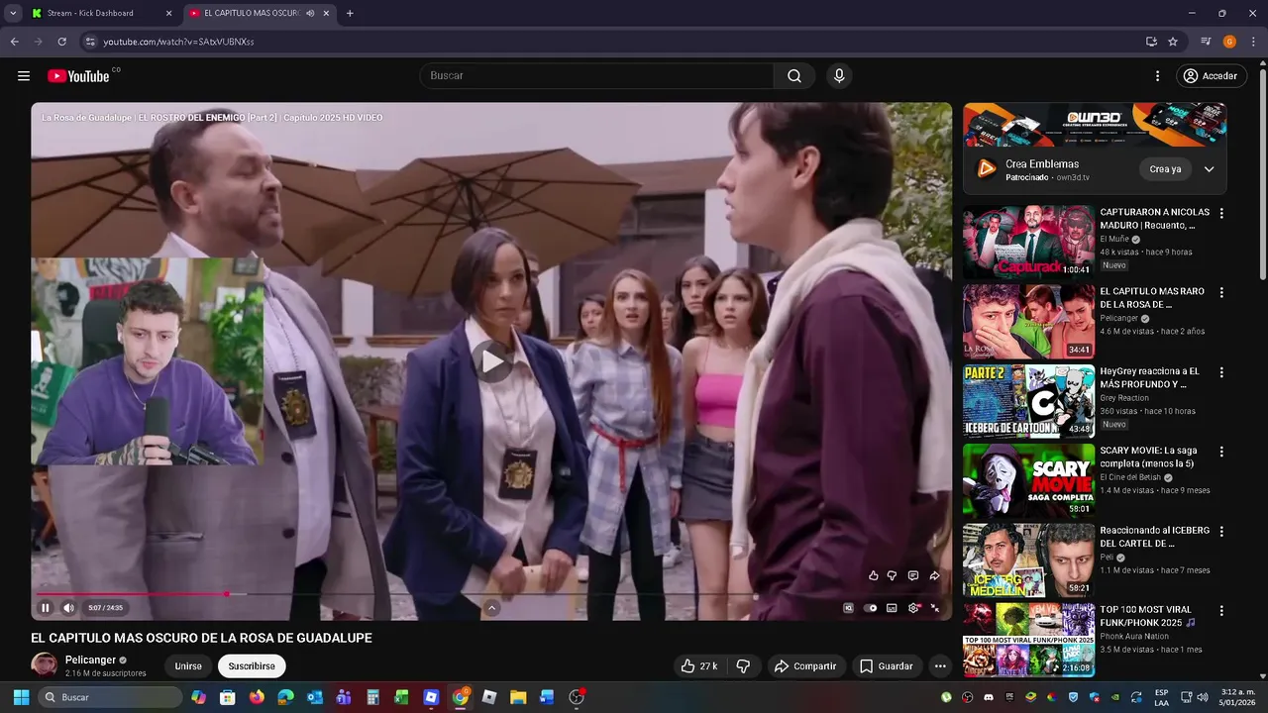The image size is (1268, 713).
Task: Open the Chrome profile avatar in toolbar
Action: point(1229,42)
